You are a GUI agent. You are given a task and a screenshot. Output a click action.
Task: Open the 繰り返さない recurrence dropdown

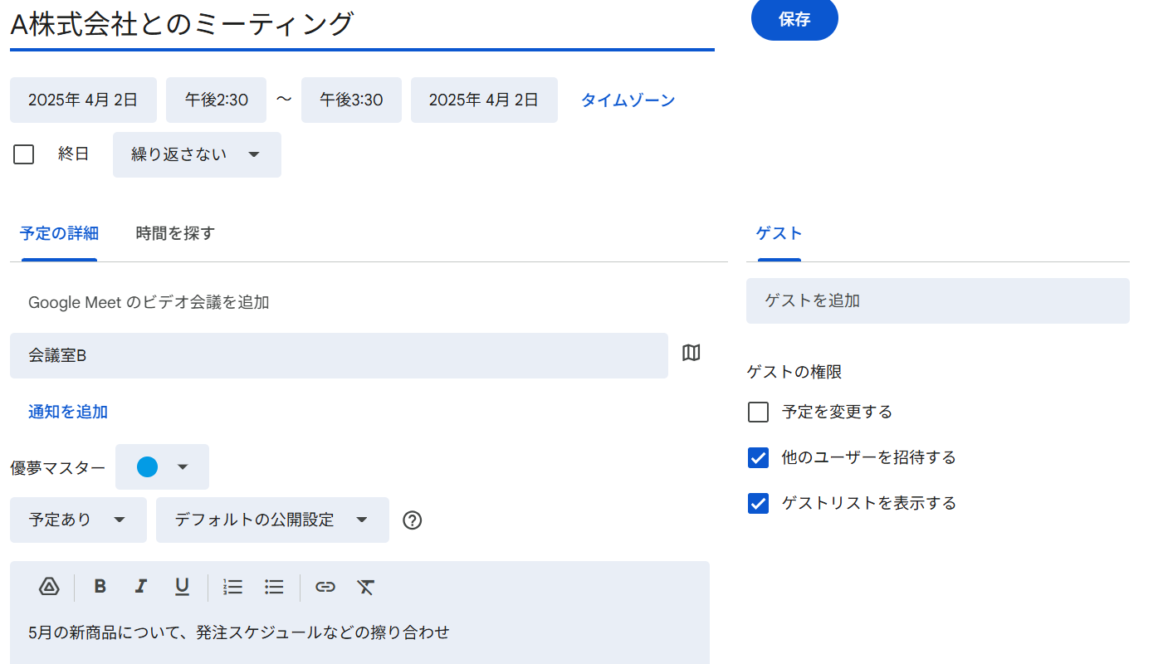point(197,154)
